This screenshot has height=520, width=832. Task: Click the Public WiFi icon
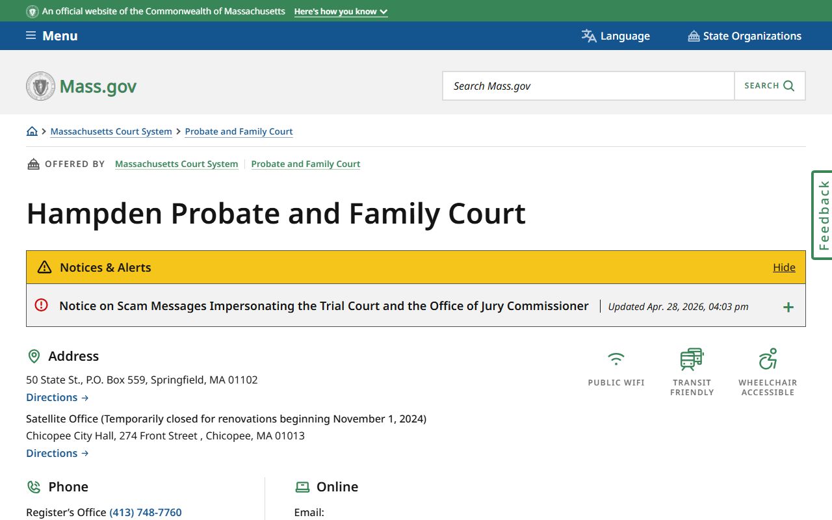tap(616, 359)
